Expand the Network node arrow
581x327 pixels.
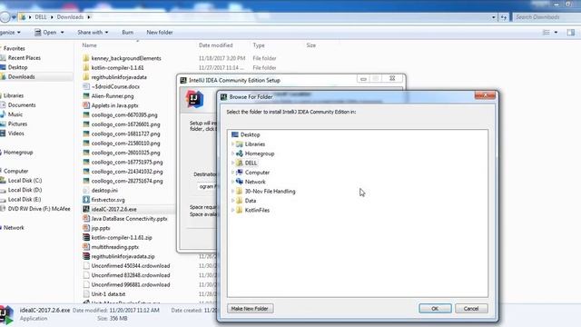tap(232, 182)
